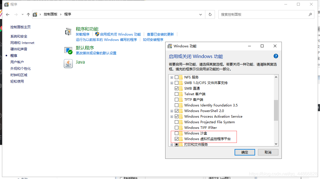The height and width of the screenshot is (179, 320).
Task: Select 网络和 Internet in sidebar
Action: click(22, 43)
